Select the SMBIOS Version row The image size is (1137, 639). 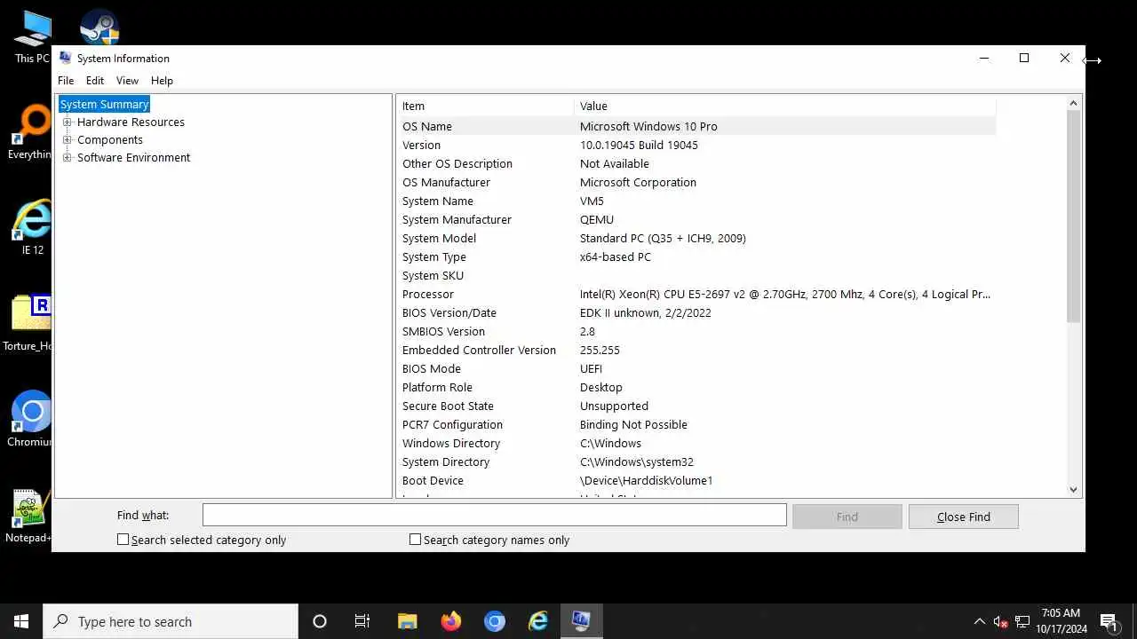[x=696, y=331]
